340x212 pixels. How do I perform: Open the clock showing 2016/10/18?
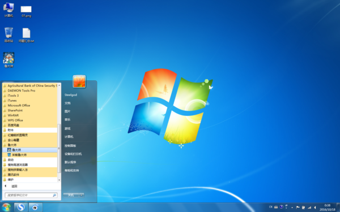[x=328, y=207]
